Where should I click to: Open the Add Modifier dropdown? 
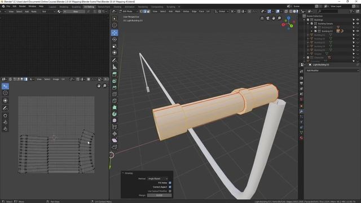click(332, 70)
